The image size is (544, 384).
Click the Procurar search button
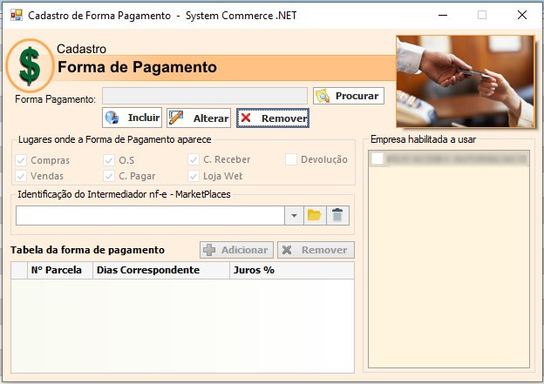[349, 96]
